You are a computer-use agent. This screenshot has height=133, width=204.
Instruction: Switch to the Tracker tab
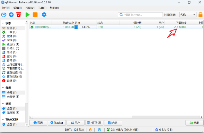pos(57,123)
